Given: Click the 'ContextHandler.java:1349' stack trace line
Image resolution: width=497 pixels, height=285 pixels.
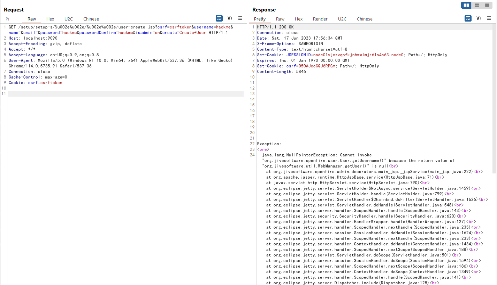Looking at the screenshot, I should (x=373, y=272).
